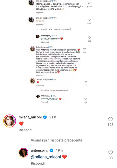
Task: Tap heart on nicole_murgiaoff comment
Action: (86, 82)
